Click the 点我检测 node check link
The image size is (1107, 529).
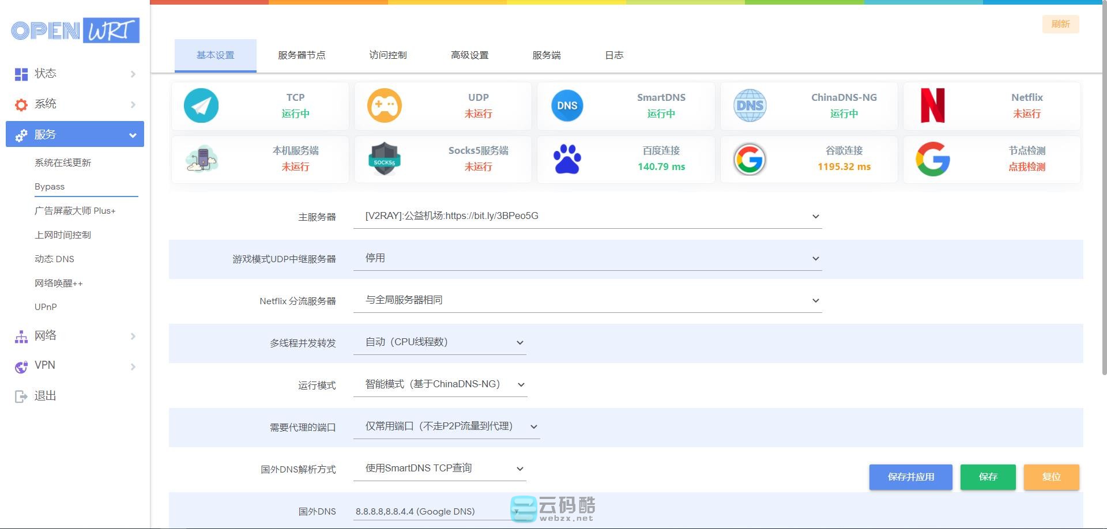[1026, 167]
